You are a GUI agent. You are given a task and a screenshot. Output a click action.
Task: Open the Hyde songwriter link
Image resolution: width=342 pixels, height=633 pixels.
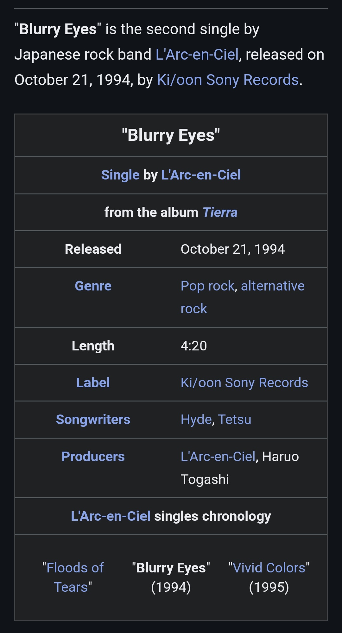click(x=196, y=420)
